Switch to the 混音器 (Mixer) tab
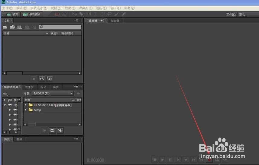259x165 pixels. click(x=115, y=21)
